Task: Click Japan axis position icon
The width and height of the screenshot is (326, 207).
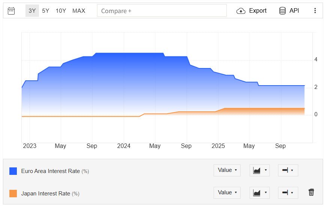Action: pos(286,193)
